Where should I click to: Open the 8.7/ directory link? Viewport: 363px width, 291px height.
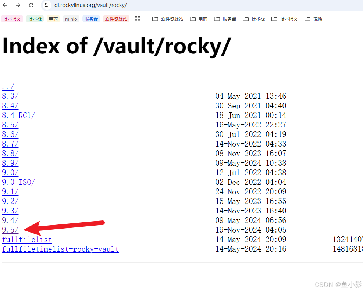(10, 144)
